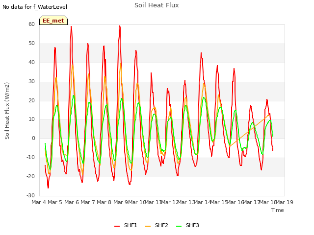Click the SHF1 peak near Mar 9

[120, 26]
